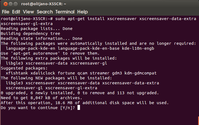This screenshot has width=199, height=125.
Task: Open the Edit menu
Action: pos(16,12)
